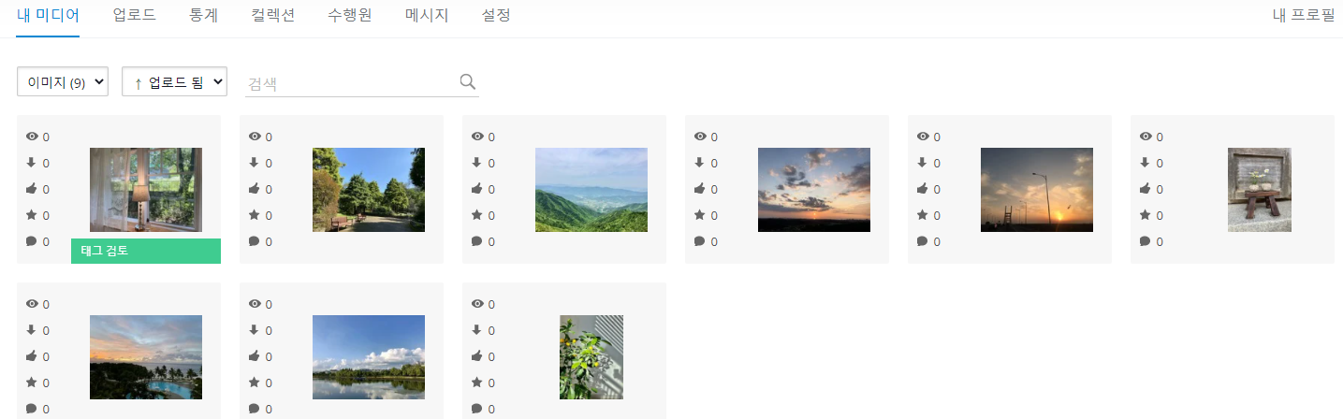Click views eye icon on wooden stool photo
The height and width of the screenshot is (419, 1343).
point(1146,137)
